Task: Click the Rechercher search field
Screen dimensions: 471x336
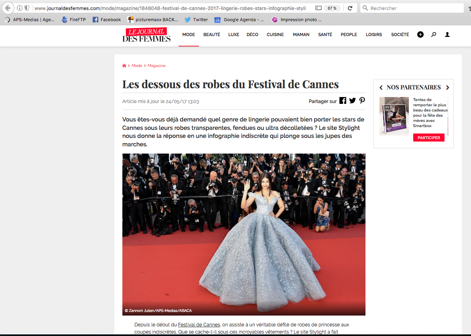Action: 413,8
